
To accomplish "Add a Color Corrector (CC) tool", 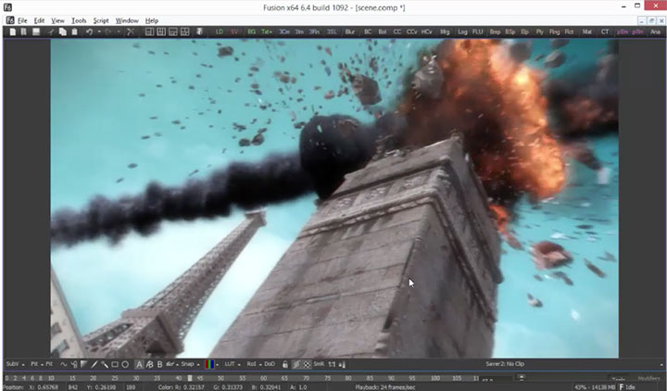I will click(x=396, y=32).
